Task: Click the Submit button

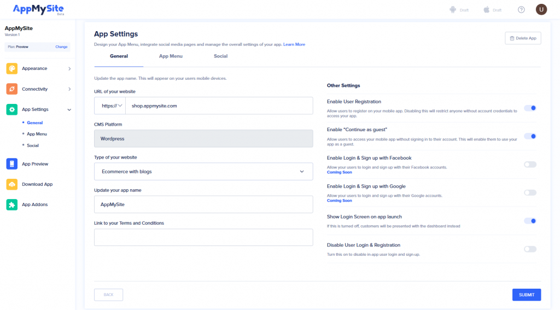Action: coord(527,295)
